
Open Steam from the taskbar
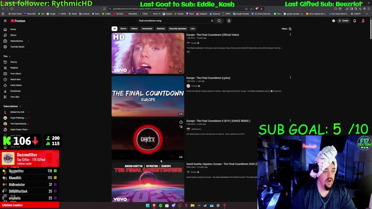tap(205, 206)
